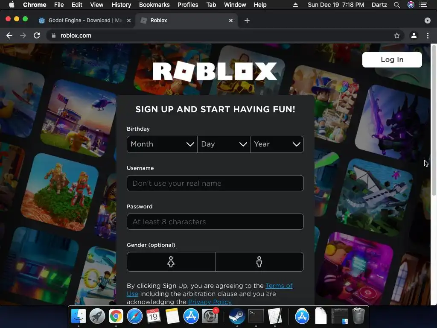
Task: Open the Year birthday dropdown
Action: 277,144
